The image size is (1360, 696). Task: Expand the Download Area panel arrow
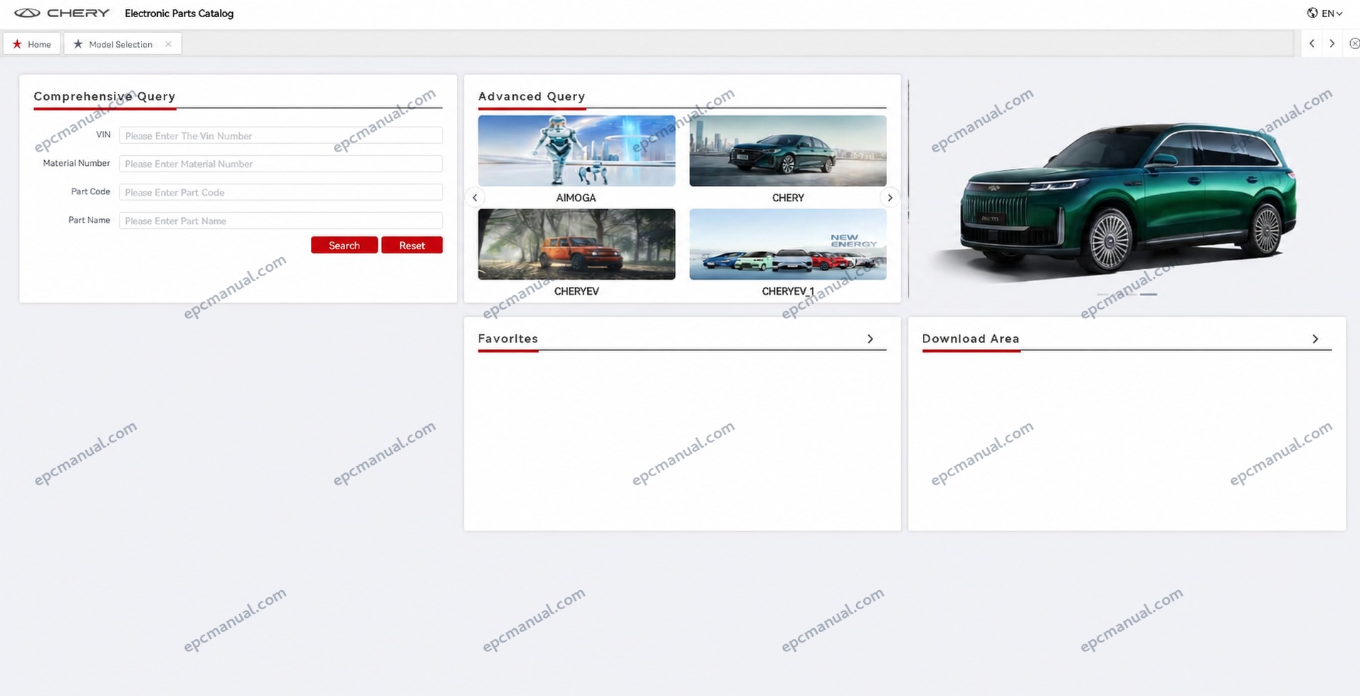click(1315, 339)
